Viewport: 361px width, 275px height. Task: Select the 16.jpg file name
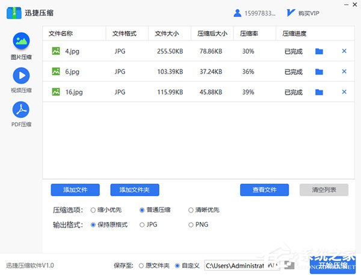[x=74, y=92]
